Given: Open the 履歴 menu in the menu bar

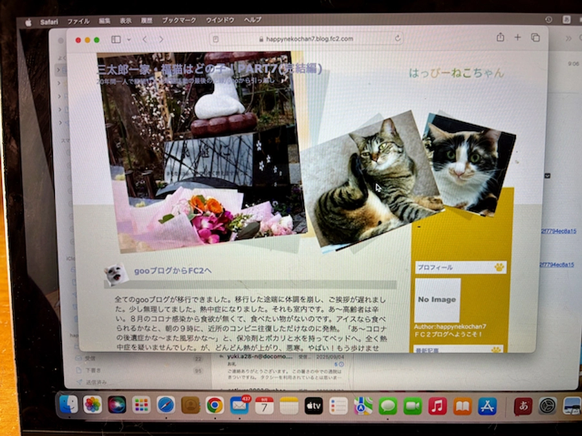Looking at the screenshot, I should coord(147,21).
